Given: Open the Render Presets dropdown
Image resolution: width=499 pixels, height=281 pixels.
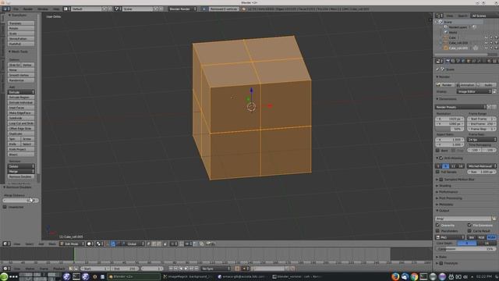Looking at the screenshot, I should click(x=461, y=107).
